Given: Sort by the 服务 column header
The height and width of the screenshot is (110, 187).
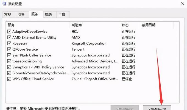Looking at the screenshot, I should click(38, 25).
